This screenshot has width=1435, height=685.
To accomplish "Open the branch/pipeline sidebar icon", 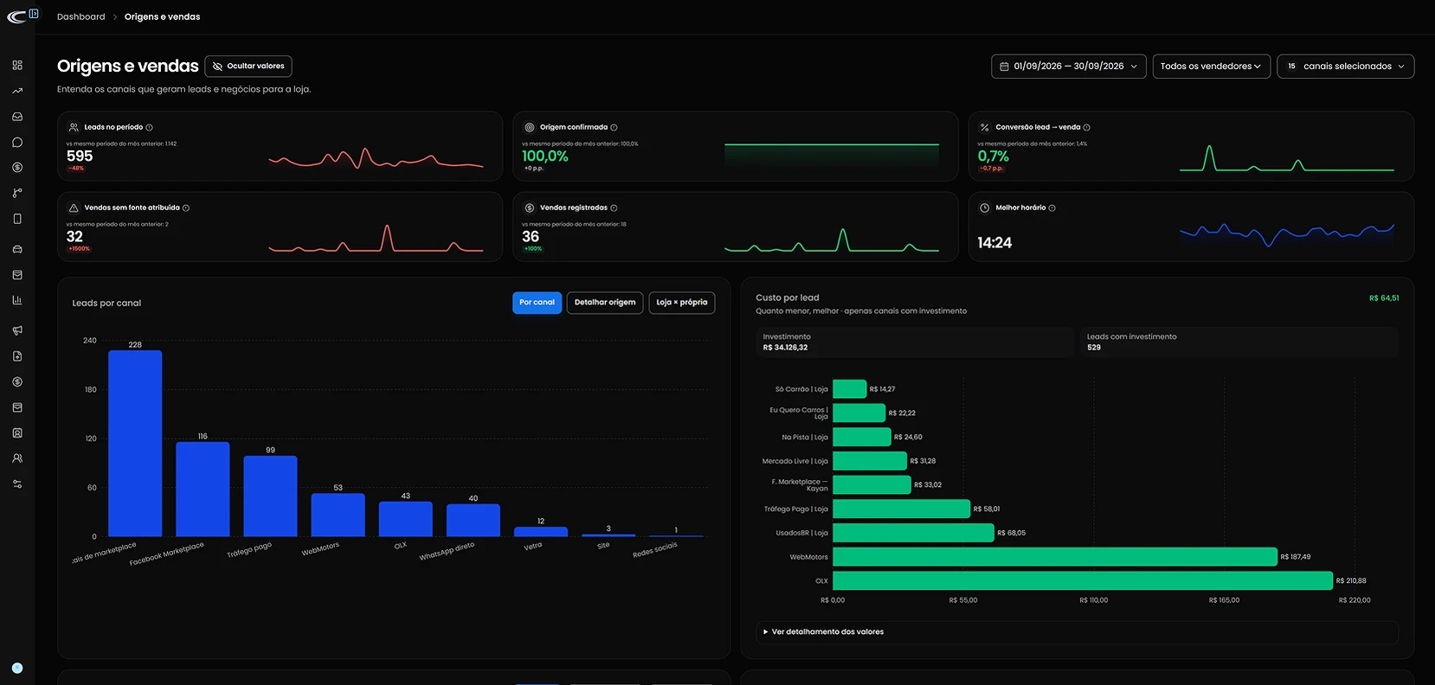I will coord(17,193).
